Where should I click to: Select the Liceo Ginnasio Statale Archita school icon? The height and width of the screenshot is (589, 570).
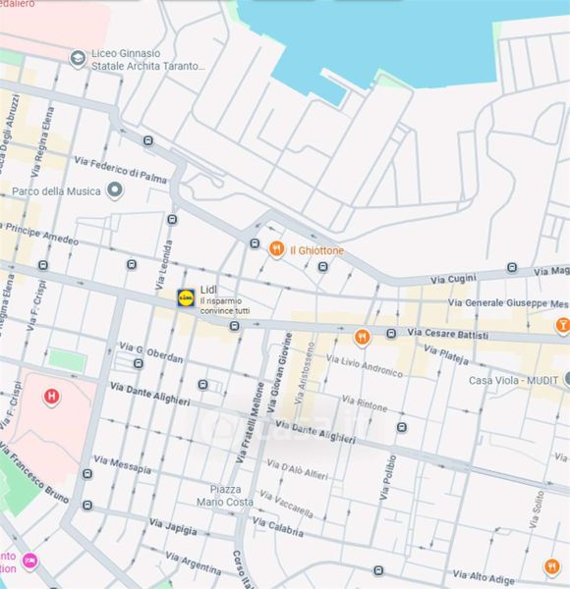78,59
